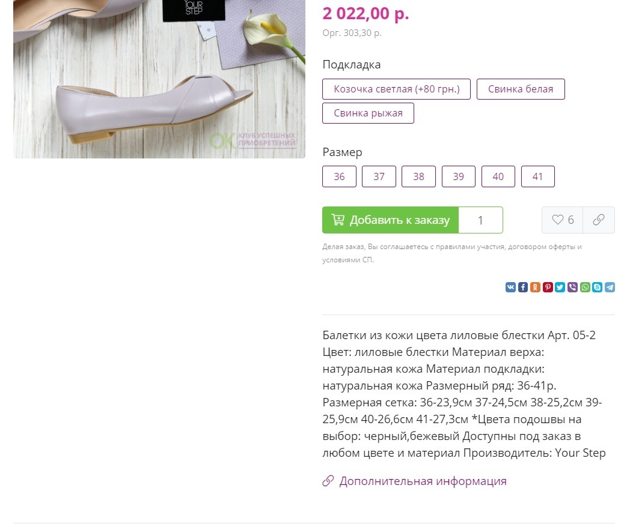Select lining Козочка светлая (+80 грн.)

(396, 89)
